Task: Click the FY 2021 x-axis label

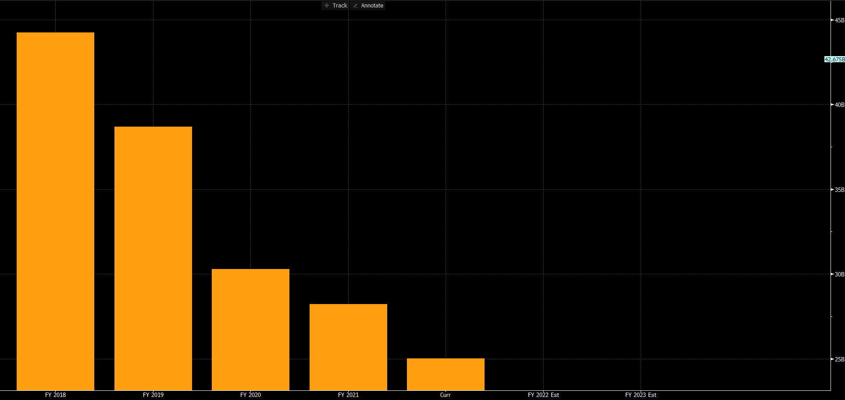Action: [x=348, y=395]
